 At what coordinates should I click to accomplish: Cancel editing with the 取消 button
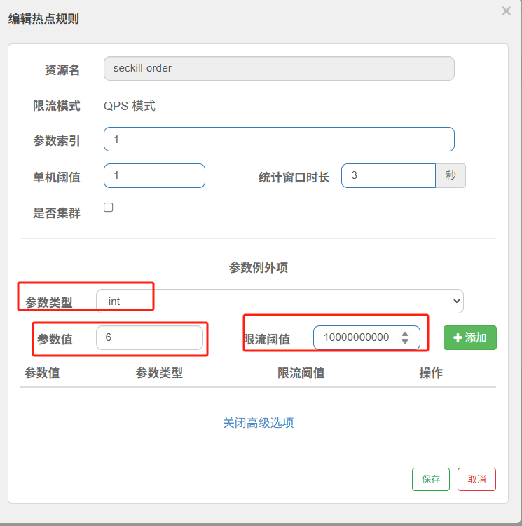tap(476, 479)
